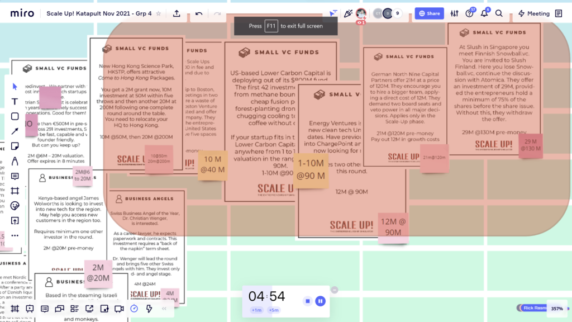The width and height of the screenshot is (572, 322).
Task: Collapse the bottom toolbar with chevrons
Action: pos(164,309)
